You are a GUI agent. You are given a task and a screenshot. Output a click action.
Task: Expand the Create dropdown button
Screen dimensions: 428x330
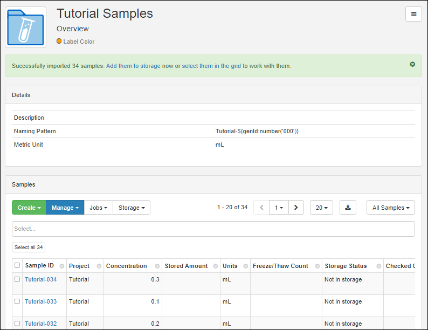click(29, 208)
